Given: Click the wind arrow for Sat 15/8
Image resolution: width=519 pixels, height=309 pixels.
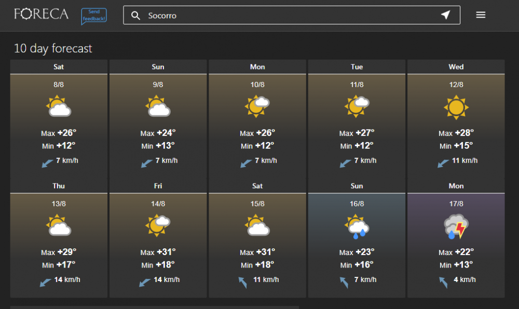Looking at the screenshot, I should [242, 282].
